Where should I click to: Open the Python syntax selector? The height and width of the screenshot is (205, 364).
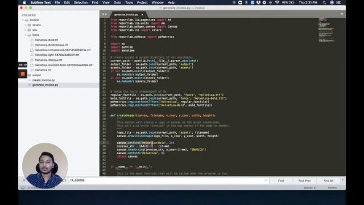point(332,188)
